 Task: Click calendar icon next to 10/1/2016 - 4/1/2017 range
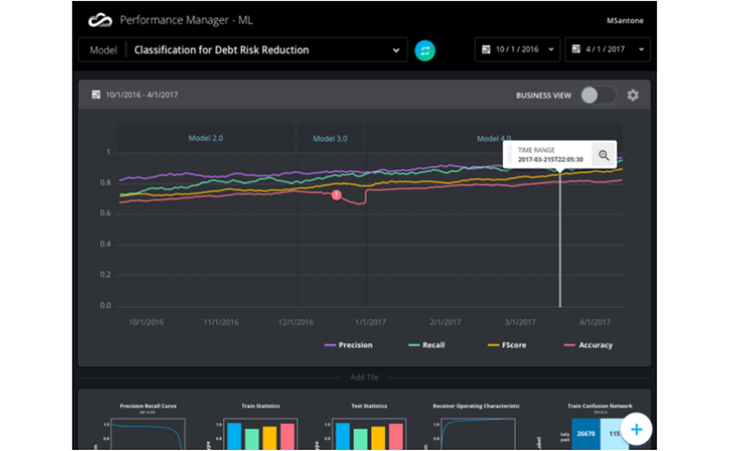[x=96, y=94]
